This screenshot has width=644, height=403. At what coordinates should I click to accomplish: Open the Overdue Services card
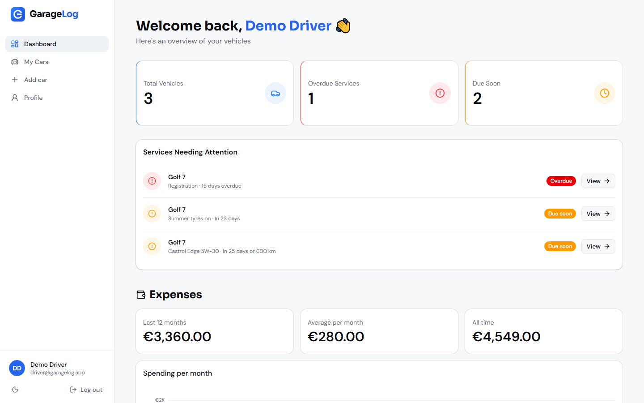coord(379,93)
